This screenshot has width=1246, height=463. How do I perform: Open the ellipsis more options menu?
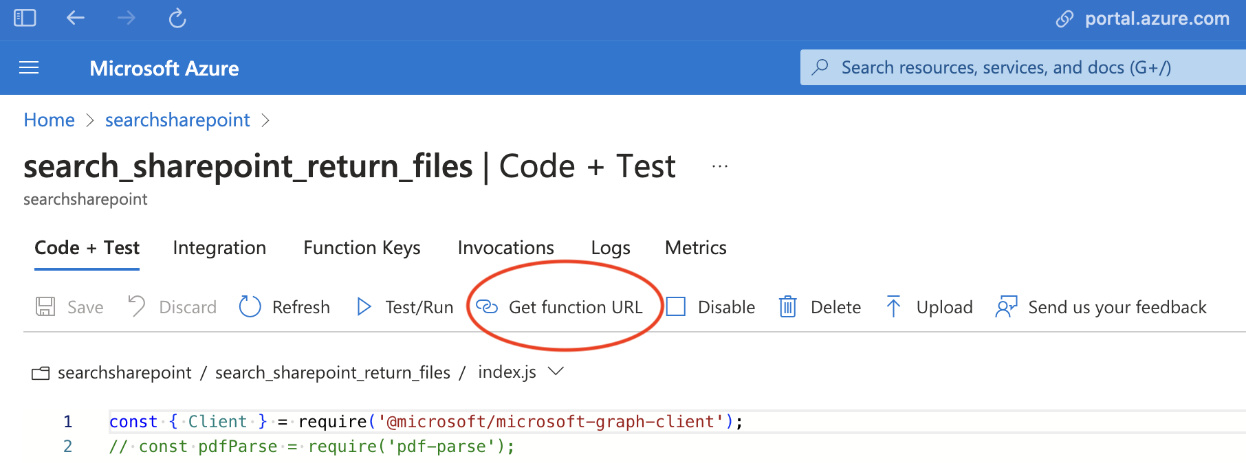(720, 166)
